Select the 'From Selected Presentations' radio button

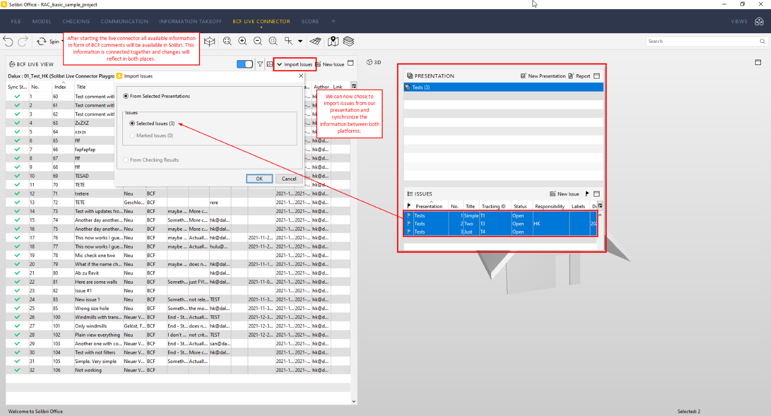126,96
